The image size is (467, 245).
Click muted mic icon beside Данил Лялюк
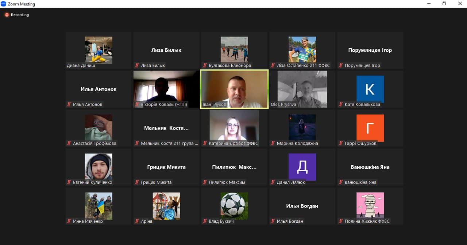click(x=273, y=182)
